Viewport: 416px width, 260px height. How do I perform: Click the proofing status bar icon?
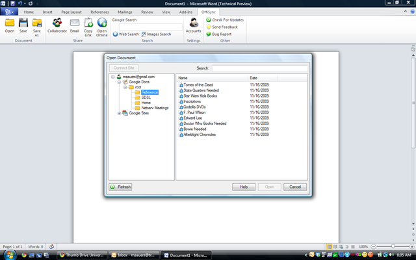tap(51, 247)
